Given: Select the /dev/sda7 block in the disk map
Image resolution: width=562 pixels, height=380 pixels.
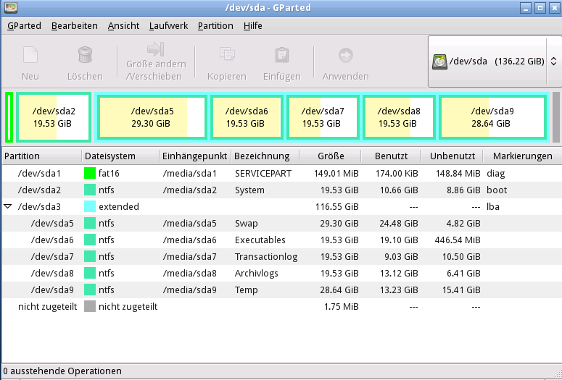Looking at the screenshot, I should click(x=323, y=117).
